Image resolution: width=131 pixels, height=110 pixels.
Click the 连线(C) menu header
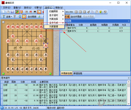pos(49,8)
